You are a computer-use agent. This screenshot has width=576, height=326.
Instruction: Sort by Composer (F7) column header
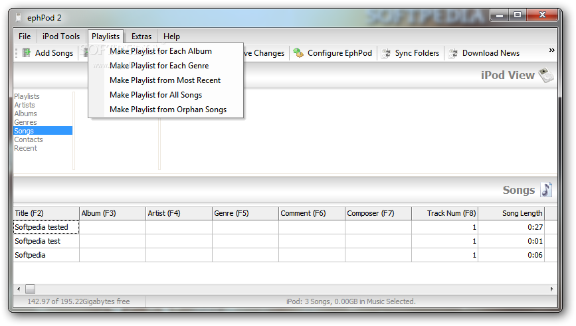click(x=379, y=213)
